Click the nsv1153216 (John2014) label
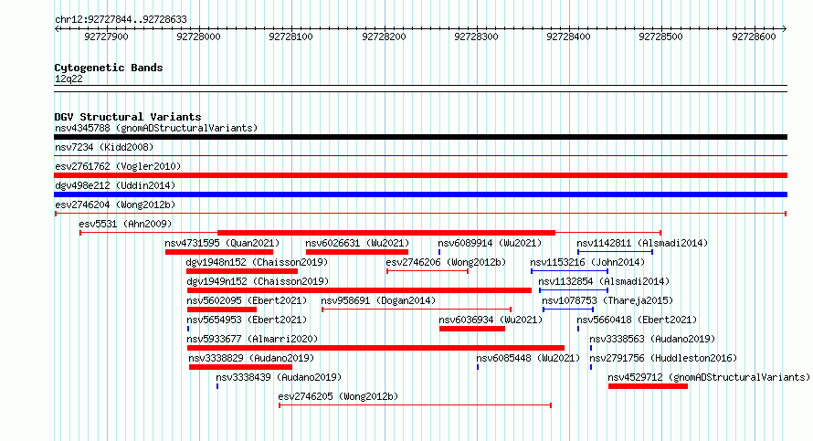The image size is (813, 441). [x=587, y=262]
